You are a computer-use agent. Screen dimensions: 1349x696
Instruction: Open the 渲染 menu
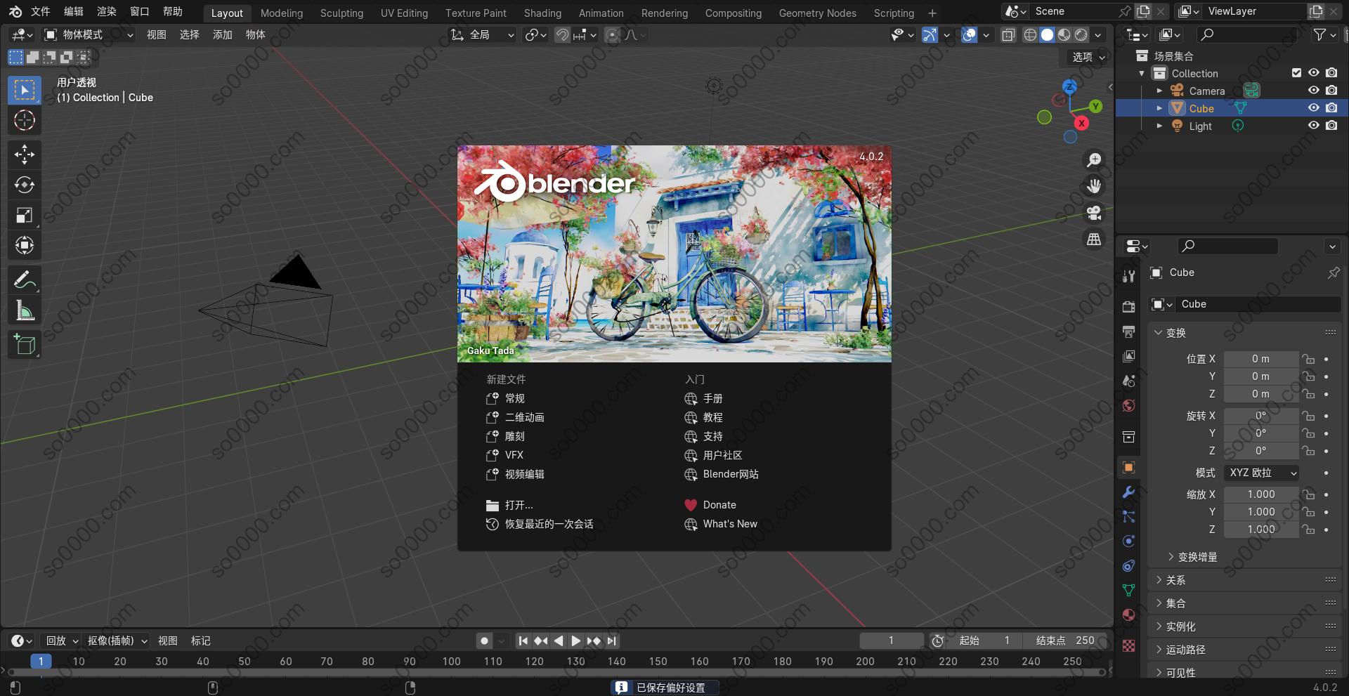[107, 12]
